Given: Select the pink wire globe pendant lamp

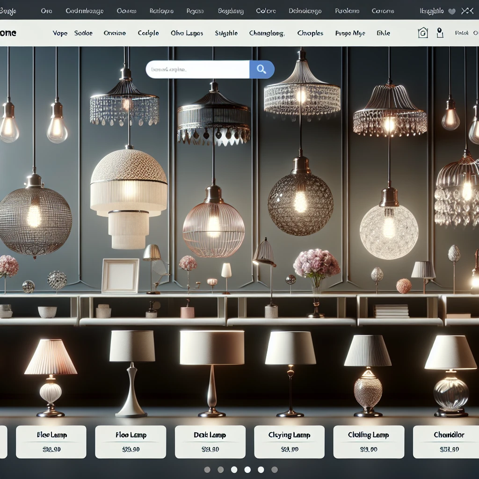Looking at the screenshot, I should (x=214, y=225).
